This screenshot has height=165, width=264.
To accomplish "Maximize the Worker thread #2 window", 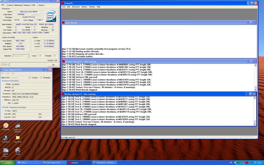I will [251, 94].
